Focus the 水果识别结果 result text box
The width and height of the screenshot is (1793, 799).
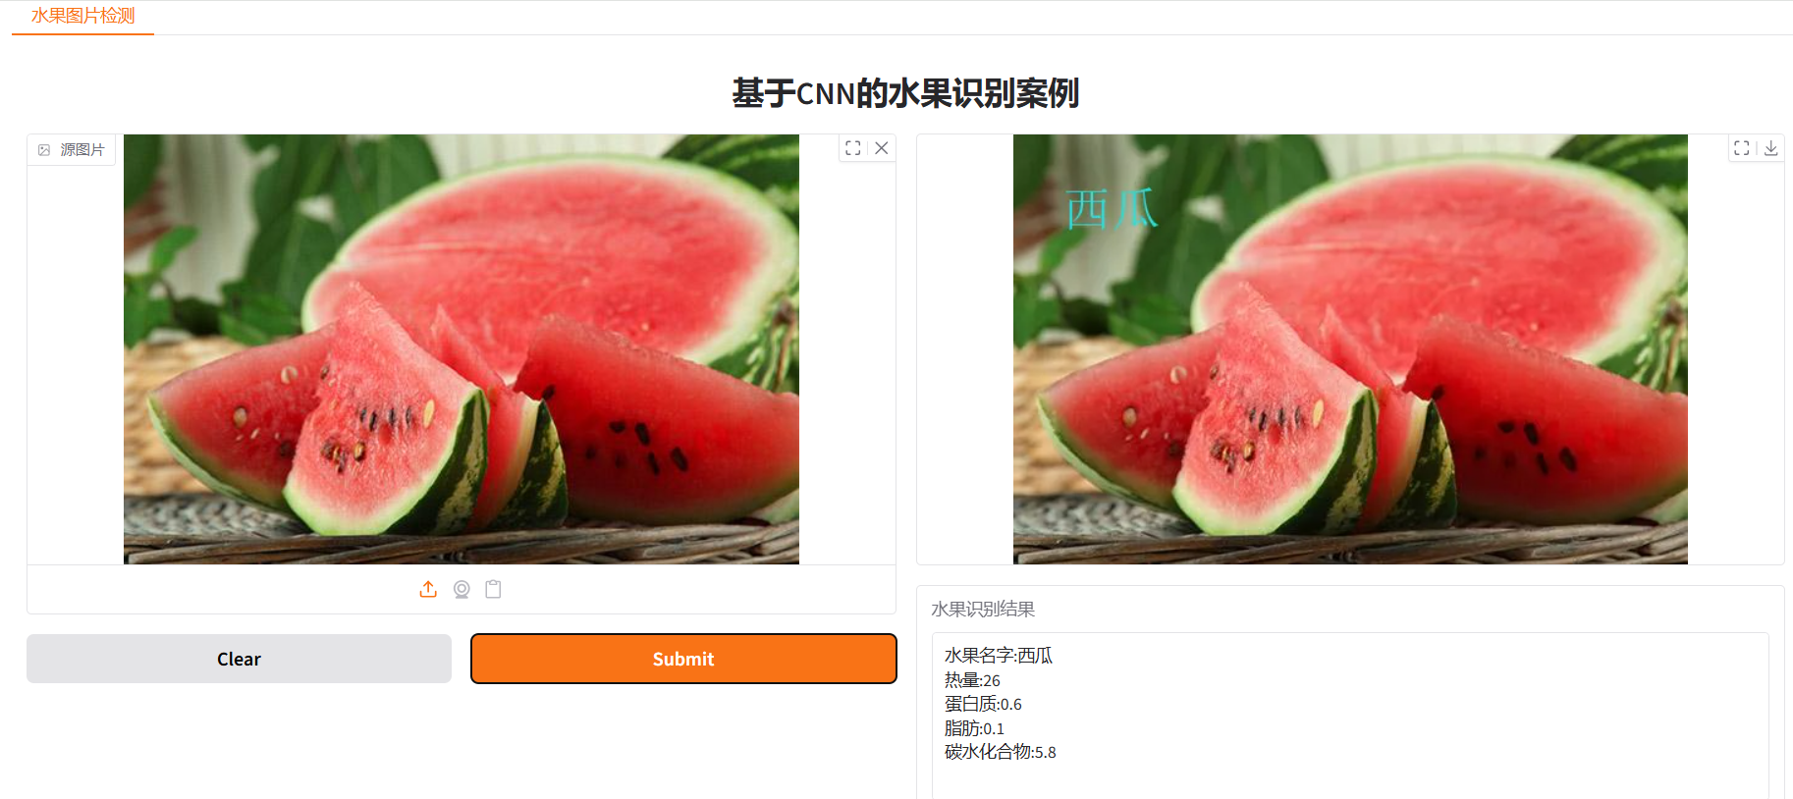1350,717
